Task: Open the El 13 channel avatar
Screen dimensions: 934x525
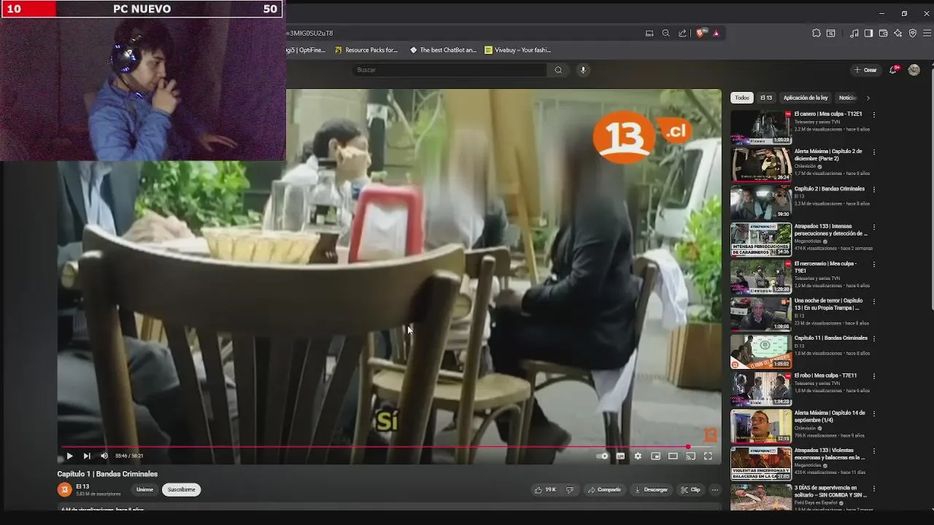Action: coord(64,490)
